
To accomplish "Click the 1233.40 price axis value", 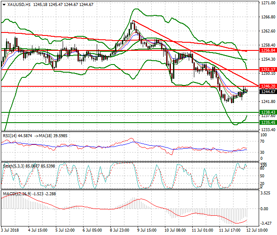I will (267, 129).
